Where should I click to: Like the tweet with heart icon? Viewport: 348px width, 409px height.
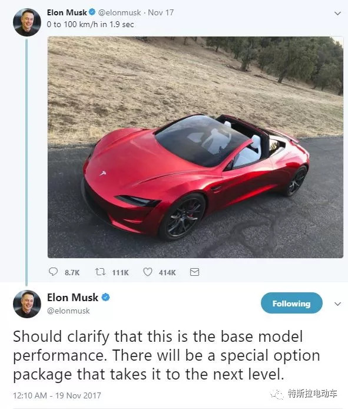[148, 272]
